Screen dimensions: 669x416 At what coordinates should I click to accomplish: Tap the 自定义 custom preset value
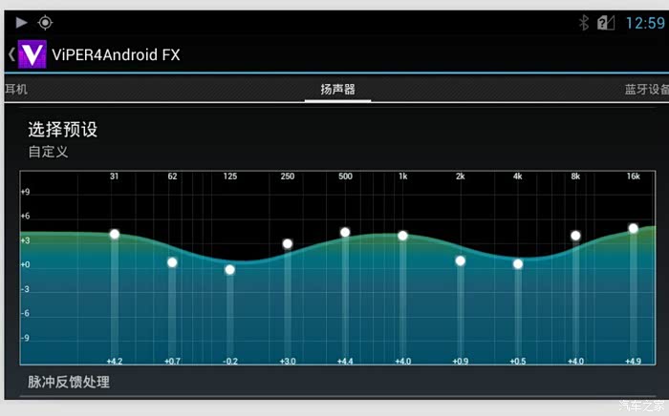pos(48,152)
